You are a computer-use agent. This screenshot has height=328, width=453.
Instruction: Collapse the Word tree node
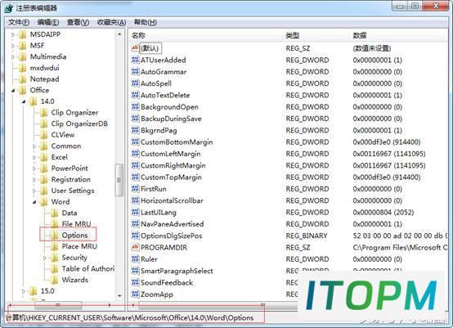tap(34, 202)
